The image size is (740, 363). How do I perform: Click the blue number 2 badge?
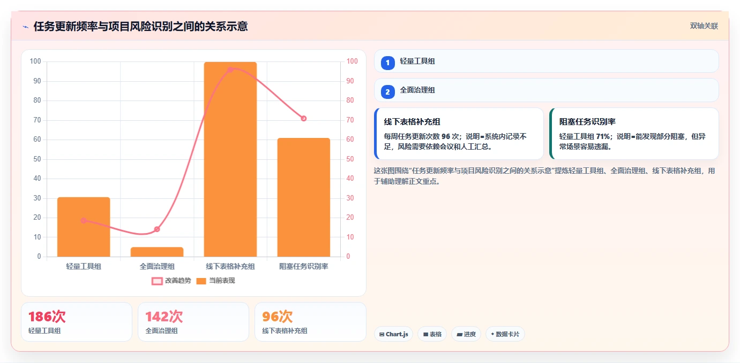click(x=388, y=91)
